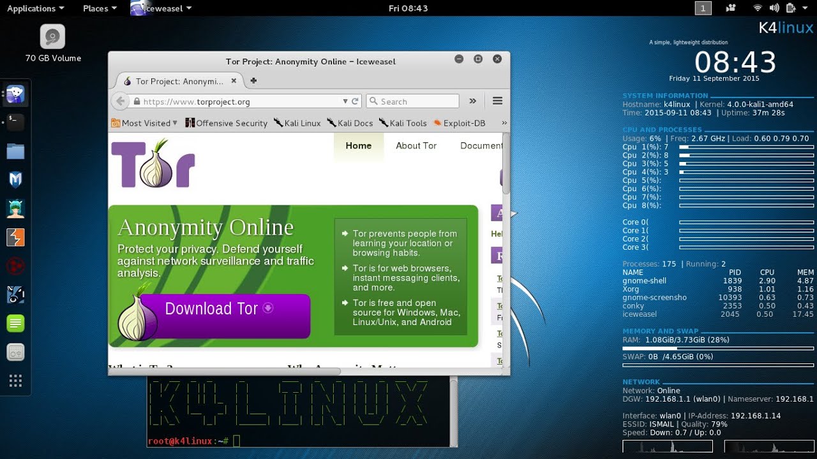Go to About Tor page
817x459 pixels.
[416, 145]
